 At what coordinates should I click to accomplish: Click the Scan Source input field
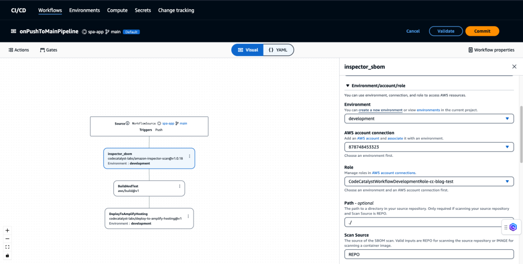click(x=429, y=254)
